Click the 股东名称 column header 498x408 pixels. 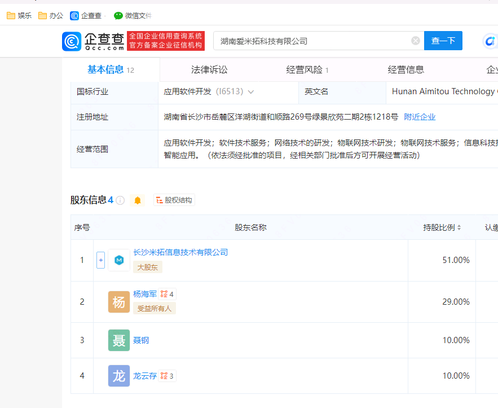[250, 227]
